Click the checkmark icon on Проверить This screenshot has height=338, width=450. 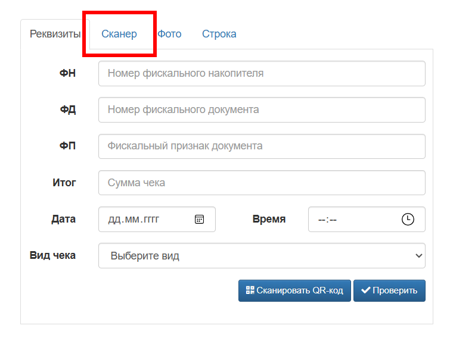365,290
